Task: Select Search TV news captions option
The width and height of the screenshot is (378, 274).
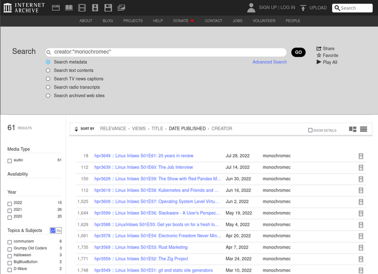Action: [48, 79]
